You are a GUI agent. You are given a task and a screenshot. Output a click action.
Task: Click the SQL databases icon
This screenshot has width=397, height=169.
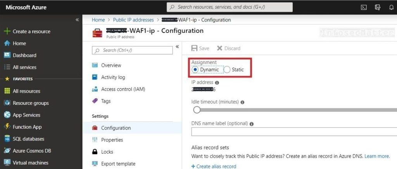(7, 139)
